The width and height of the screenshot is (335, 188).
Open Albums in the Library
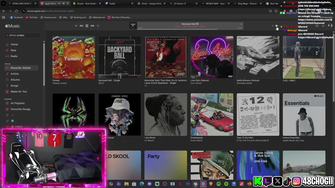(15, 80)
